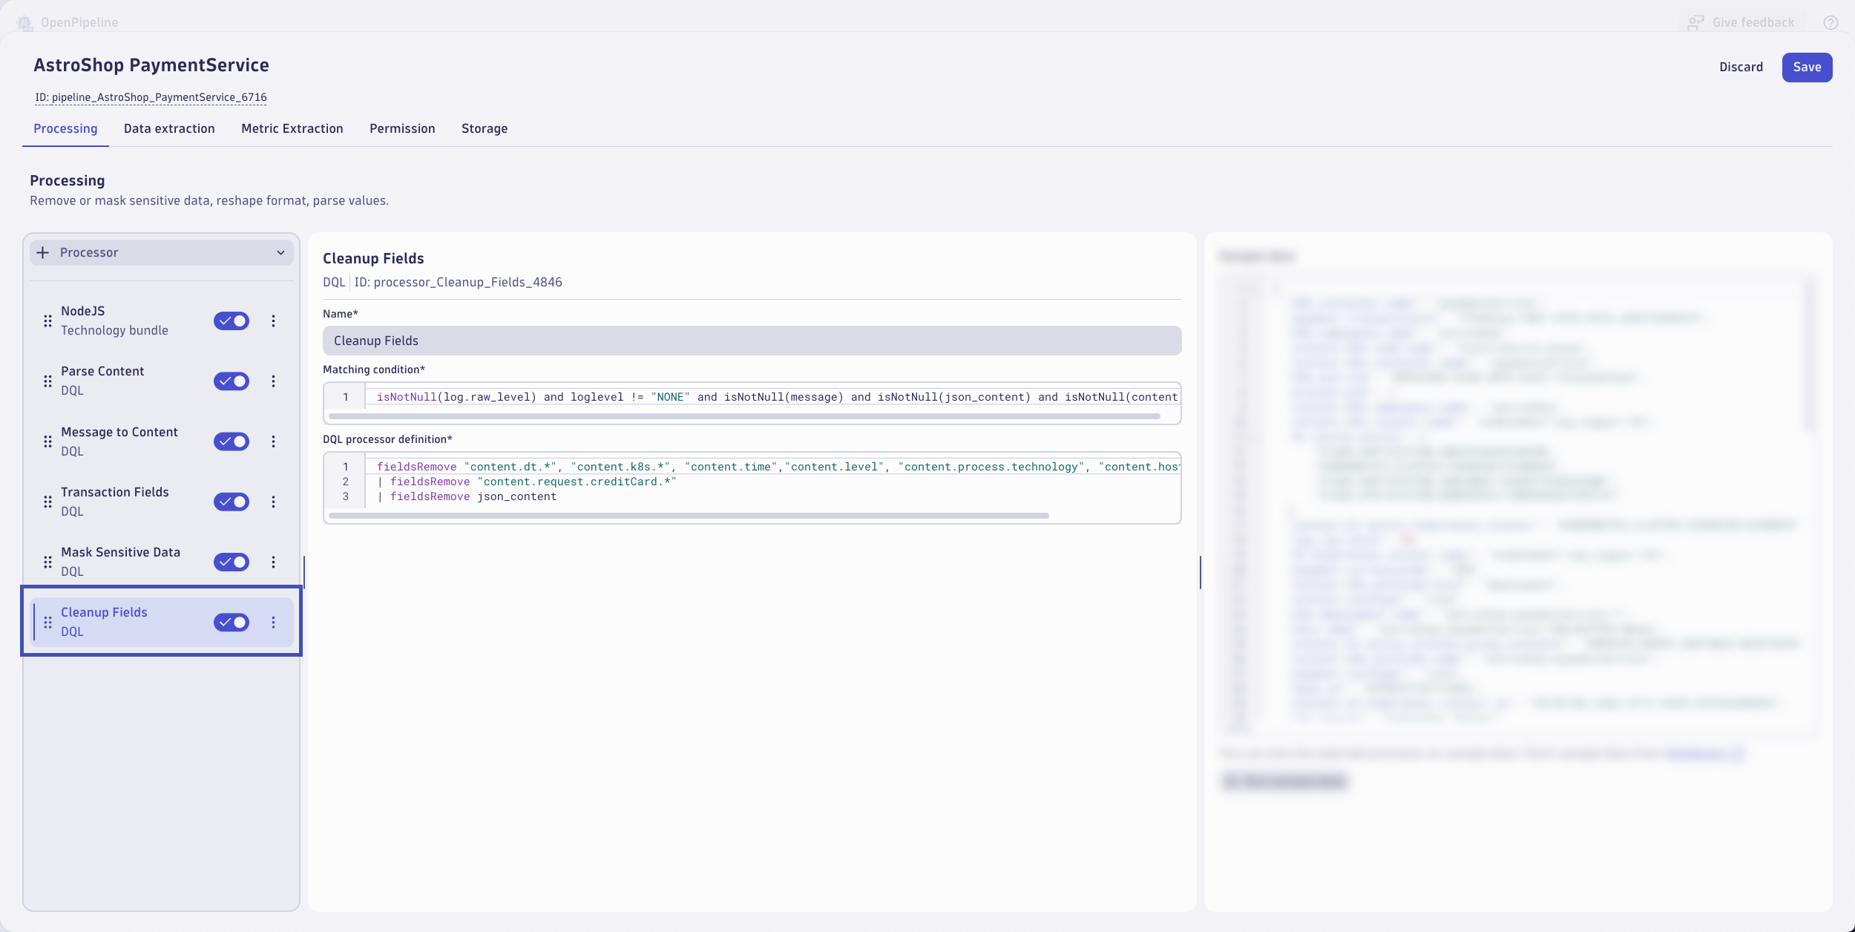Disable the Cleanup Fields toggle
Image resolution: width=1855 pixels, height=932 pixels.
pos(232,622)
